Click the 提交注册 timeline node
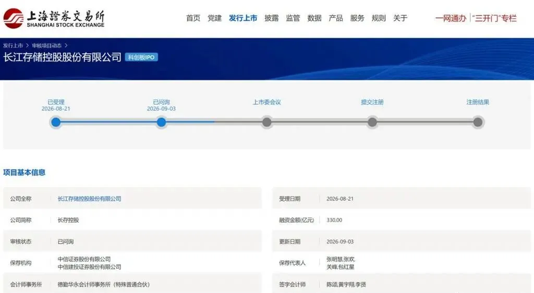Screen dimensions: 534x293 tap(372, 122)
